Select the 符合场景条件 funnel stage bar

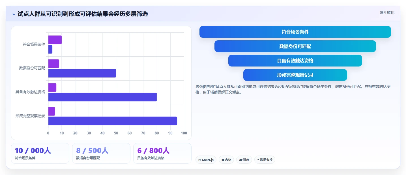pos(295,32)
